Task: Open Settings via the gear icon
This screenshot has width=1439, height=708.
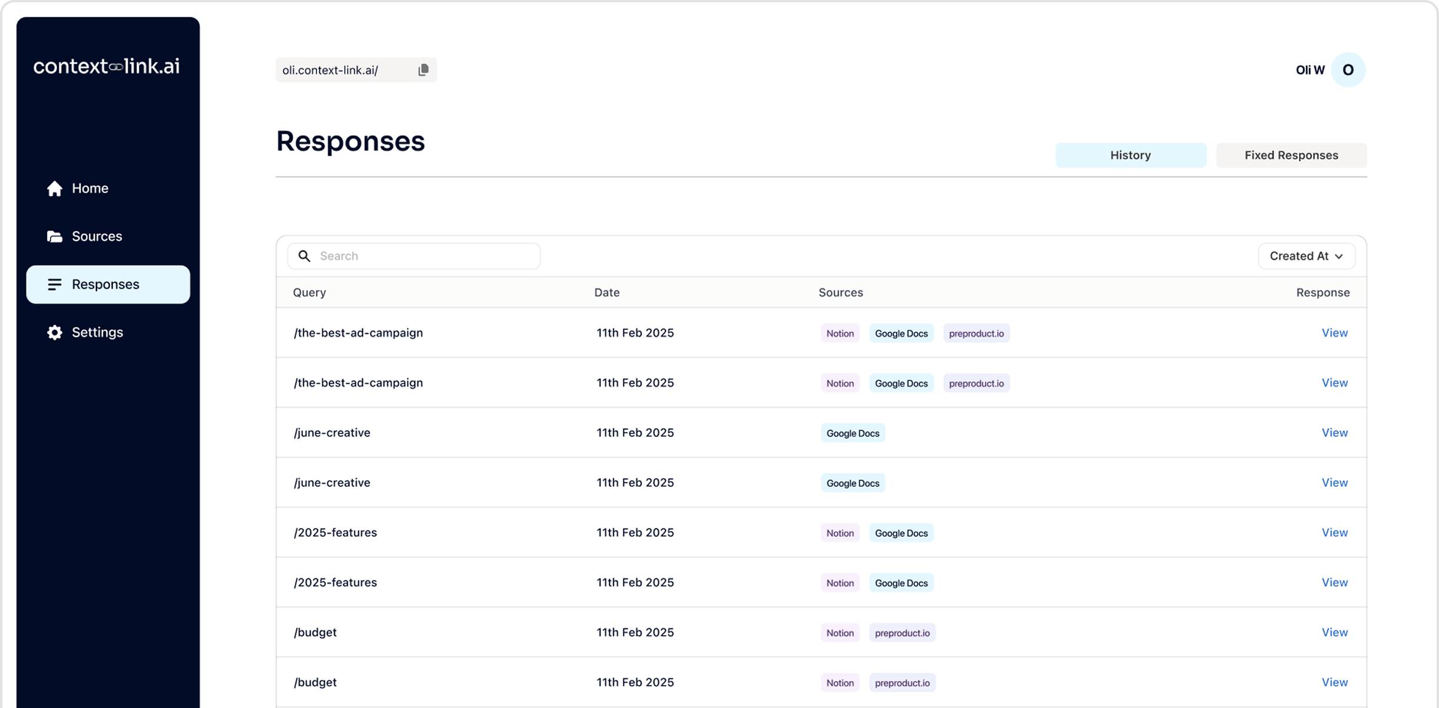Action: 54,332
